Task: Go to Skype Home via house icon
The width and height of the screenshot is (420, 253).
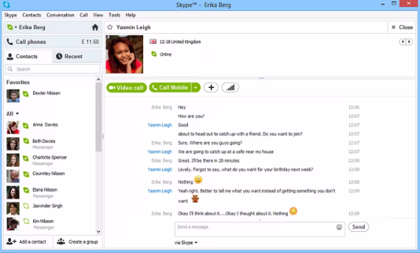Action: click(x=95, y=27)
